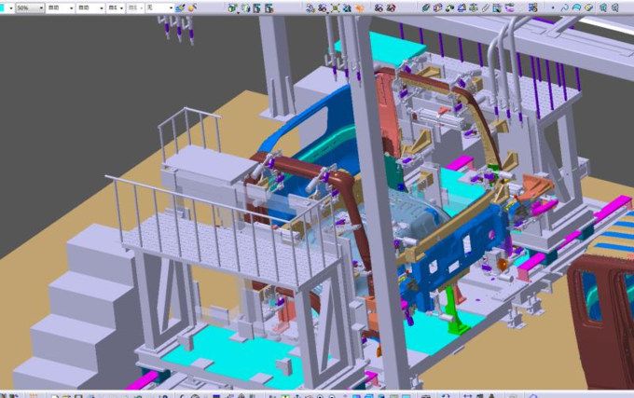Click the green cube product icon
The height and width of the screenshot is (398, 634).
click(x=425, y=7)
